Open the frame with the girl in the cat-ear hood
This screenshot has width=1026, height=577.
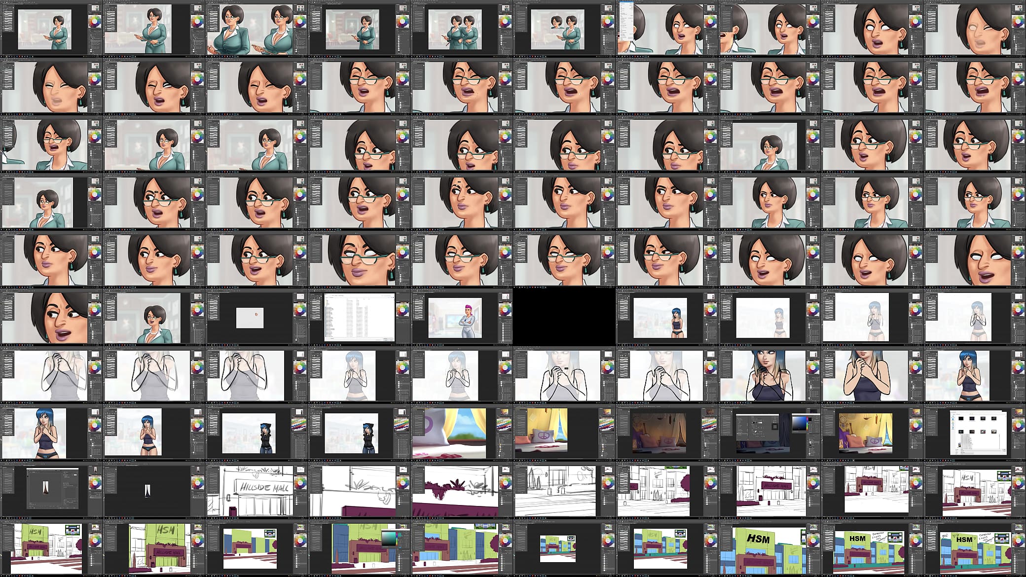point(256,432)
